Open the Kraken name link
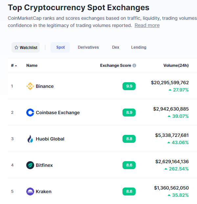The image size is (197, 204). 44,191
